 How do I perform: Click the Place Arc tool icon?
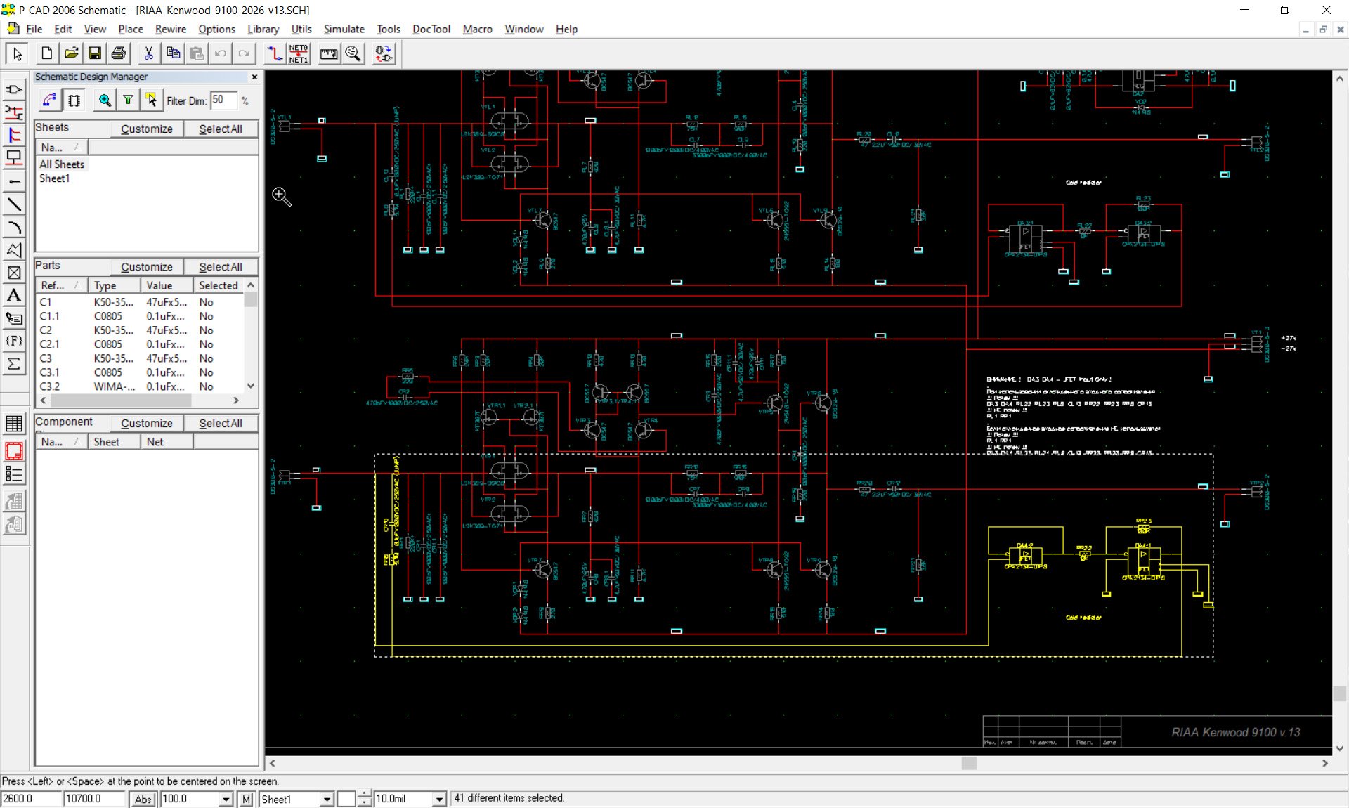14,228
